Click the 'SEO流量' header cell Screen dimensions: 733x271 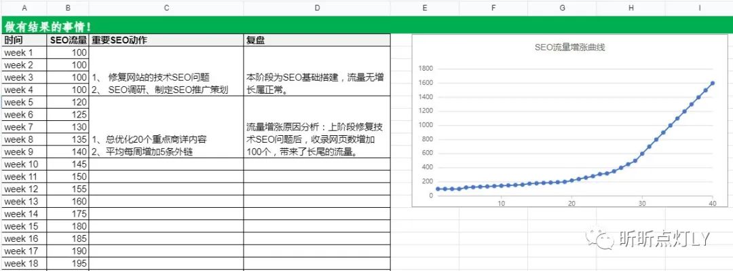pyautogui.click(x=69, y=40)
